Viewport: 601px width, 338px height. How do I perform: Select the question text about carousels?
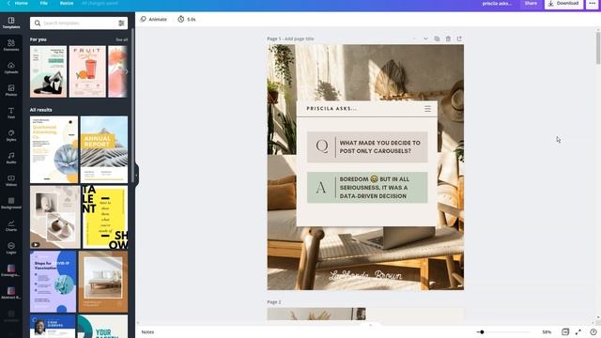(379, 146)
